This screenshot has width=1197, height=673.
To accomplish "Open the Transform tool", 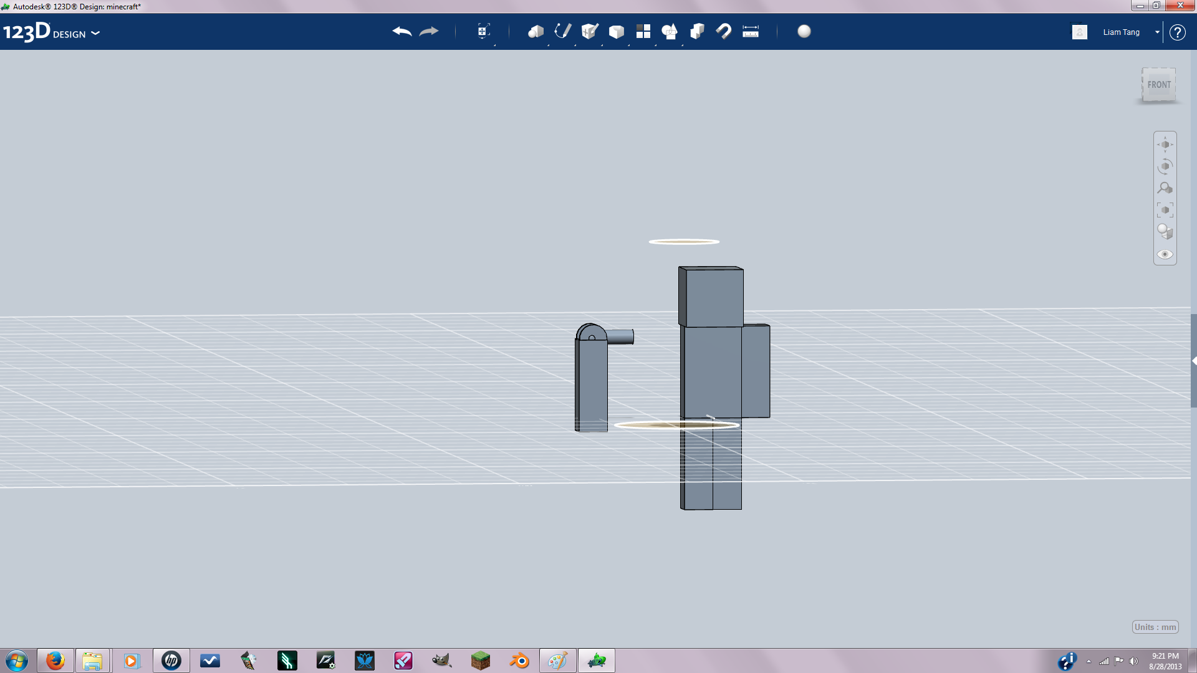I will [x=483, y=31].
